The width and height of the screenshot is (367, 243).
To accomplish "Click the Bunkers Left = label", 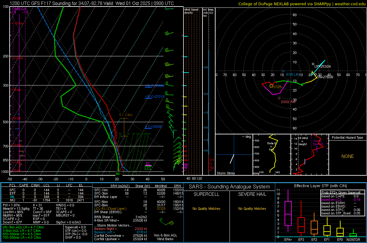I will pyautogui.click(x=105, y=232).
